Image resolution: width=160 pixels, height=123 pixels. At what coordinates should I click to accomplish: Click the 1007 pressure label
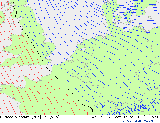coord(114,113)
